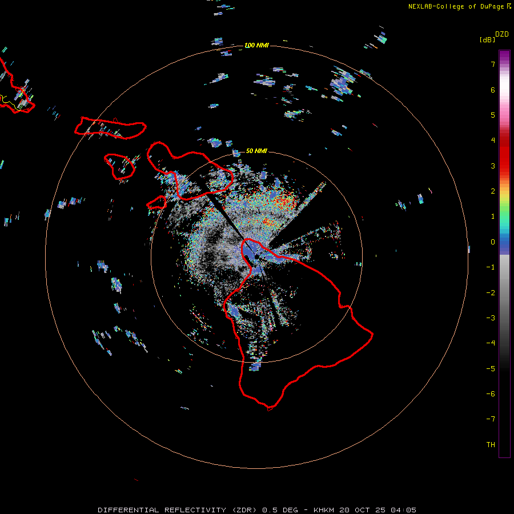514x514 pixels.
Task: Click the [dB] units label
Action: click(x=487, y=39)
